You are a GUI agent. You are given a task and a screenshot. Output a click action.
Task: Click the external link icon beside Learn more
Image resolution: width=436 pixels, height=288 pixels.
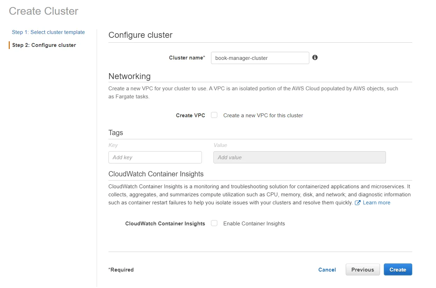pos(358,202)
